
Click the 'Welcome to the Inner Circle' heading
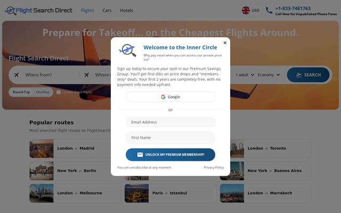point(180,47)
